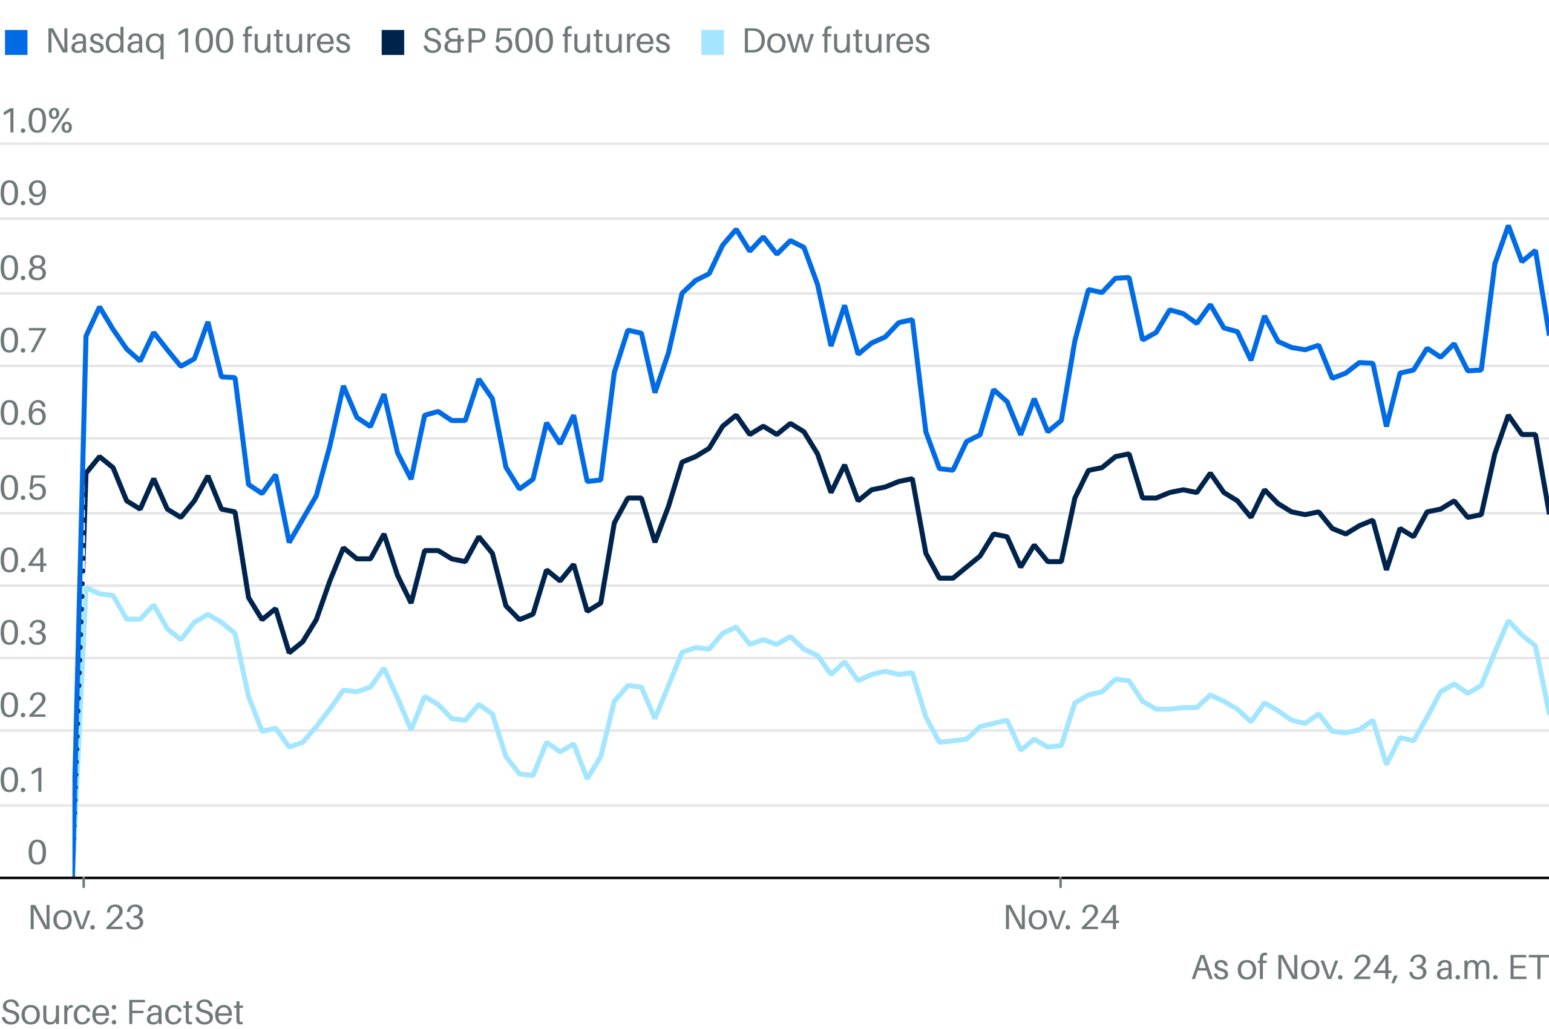Click the "As of Nov. 24, 3 a.m. ET" note
1549x1029 pixels.
click(x=1369, y=967)
